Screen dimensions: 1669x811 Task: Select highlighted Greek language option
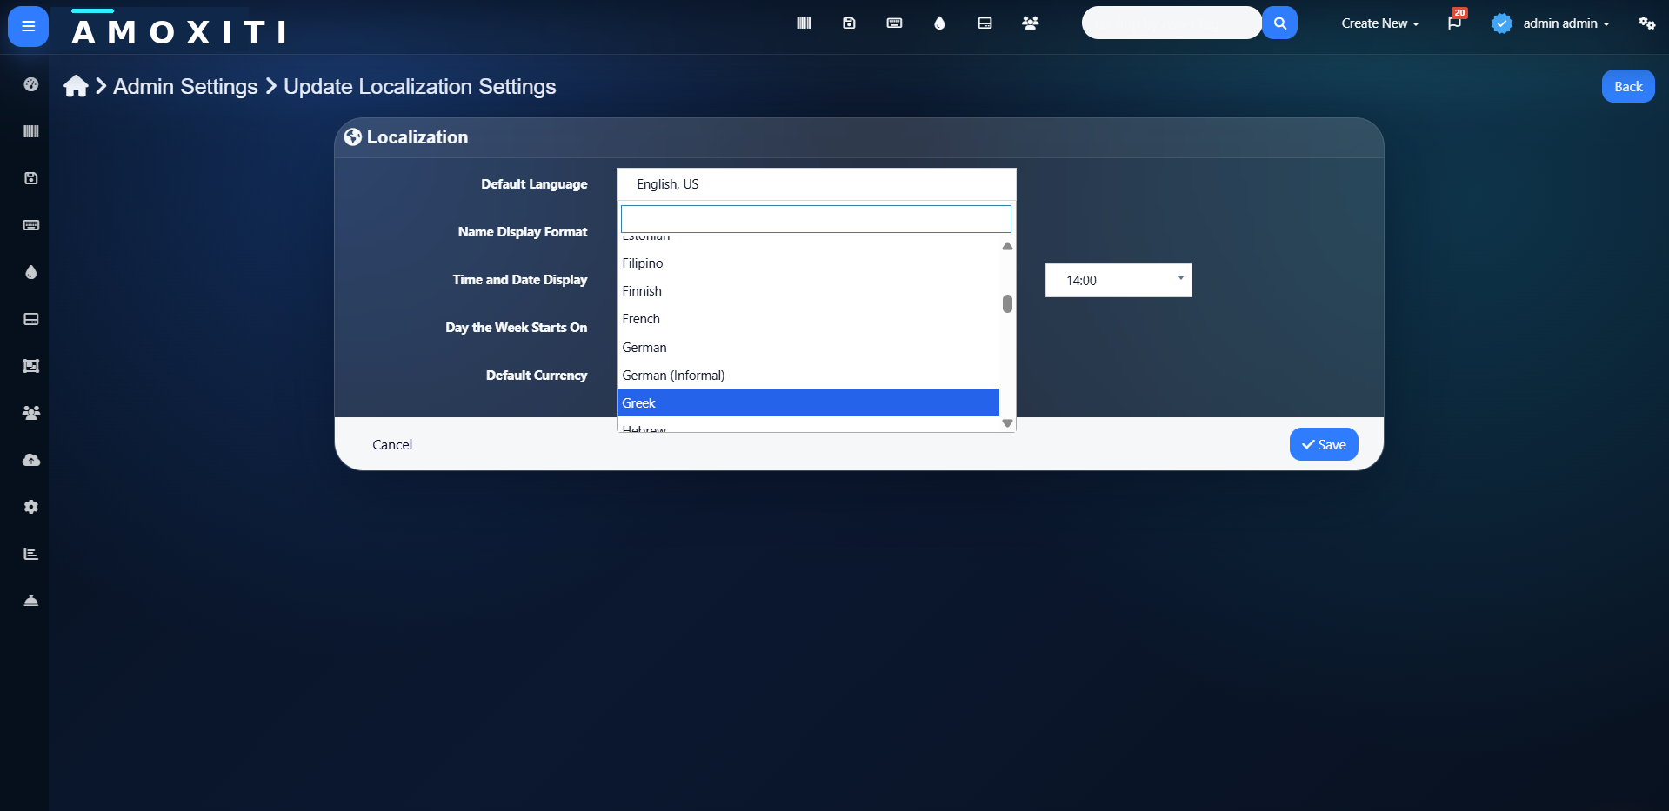point(808,403)
